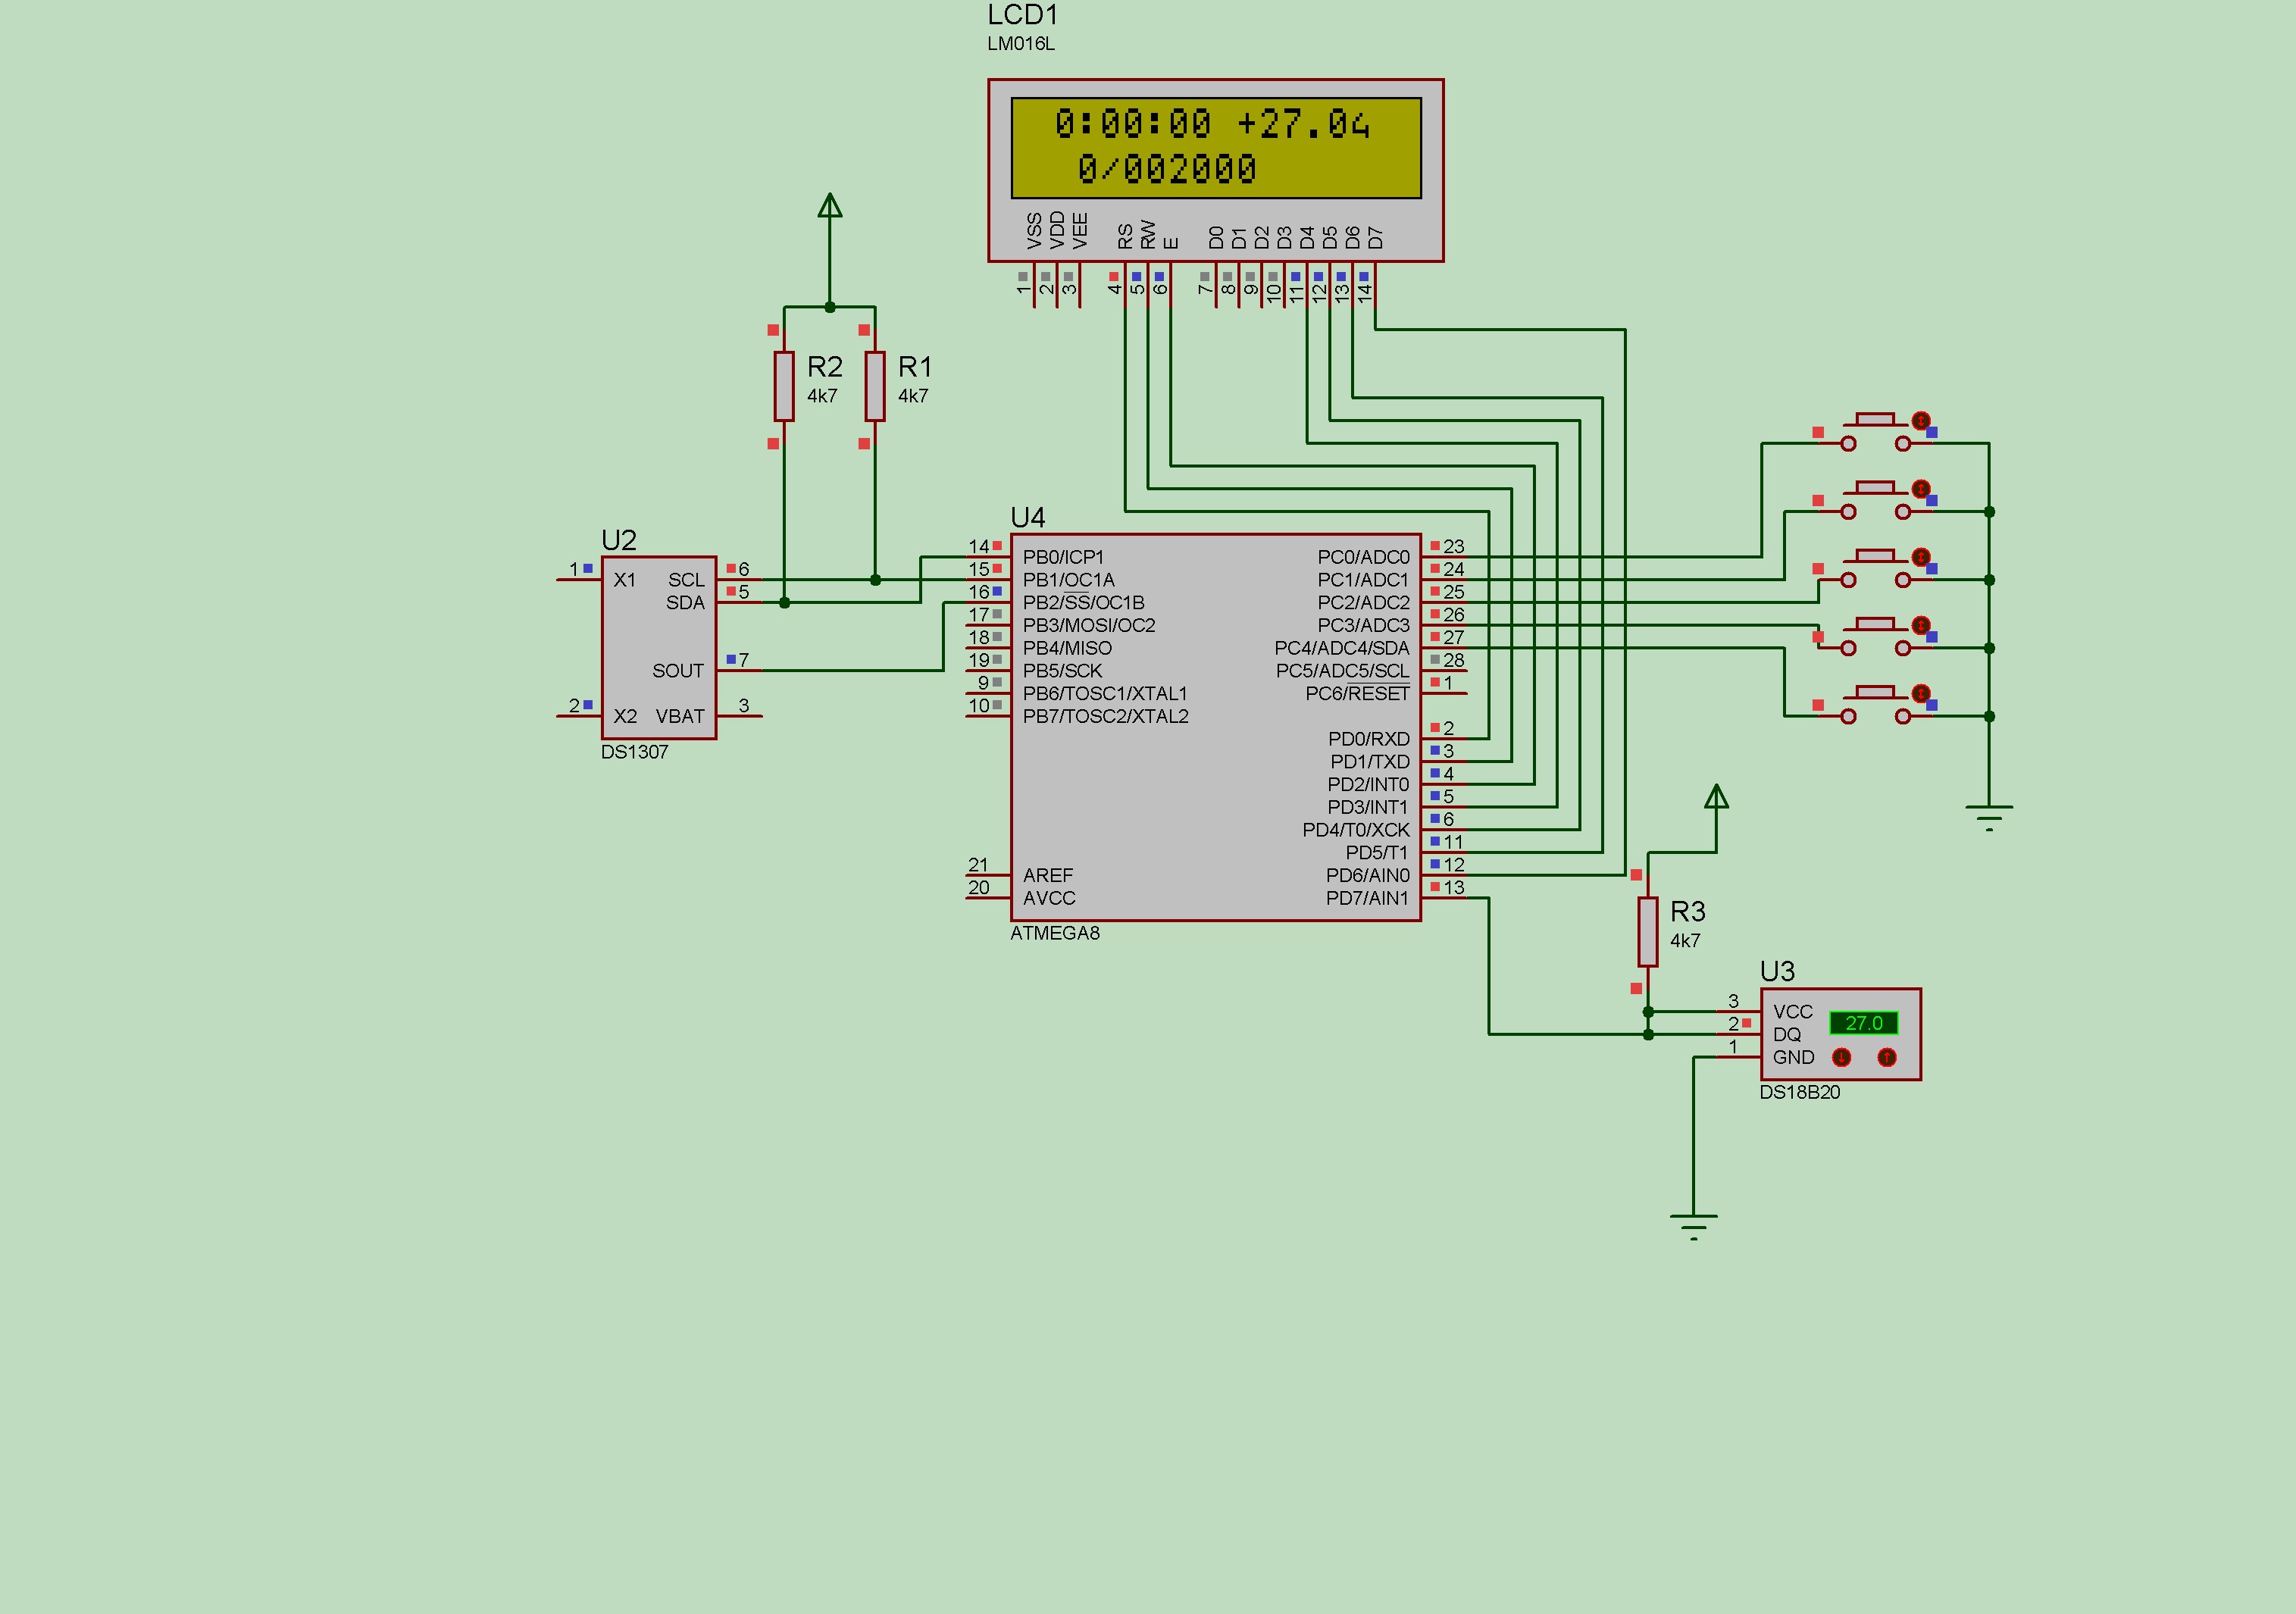Select the DS18B20 temperature readout 27.0

tap(1863, 1023)
